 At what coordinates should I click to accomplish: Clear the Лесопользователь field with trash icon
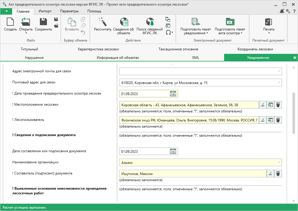tap(278, 120)
